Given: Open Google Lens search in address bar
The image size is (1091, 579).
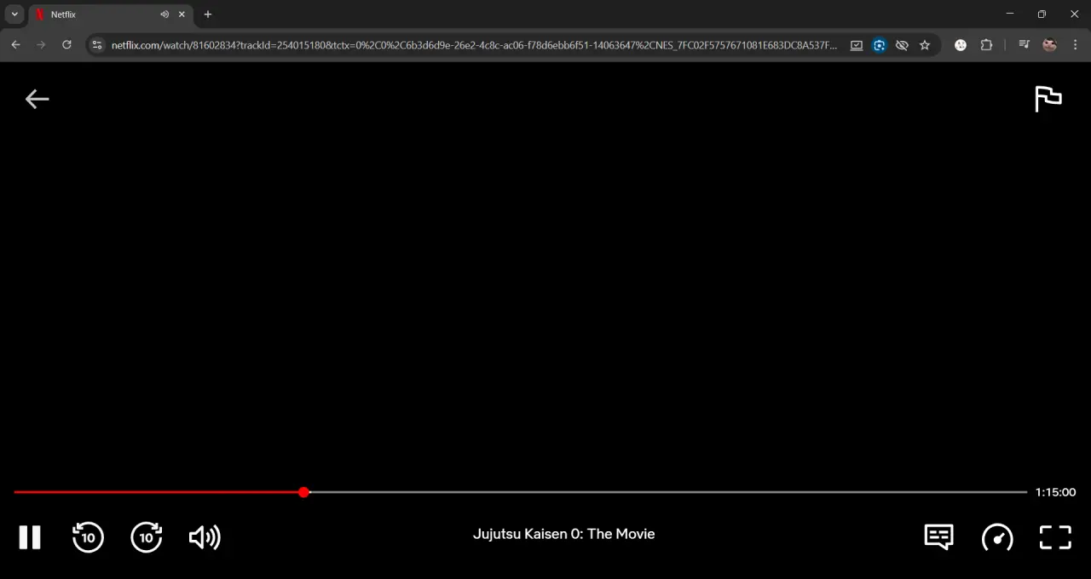Looking at the screenshot, I should point(880,45).
